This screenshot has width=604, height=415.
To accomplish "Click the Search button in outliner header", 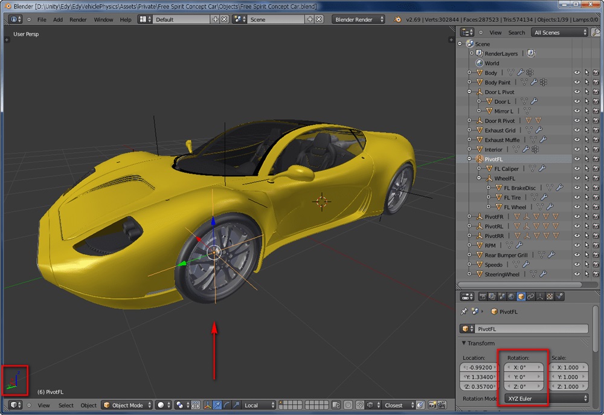I will [516, 33].
